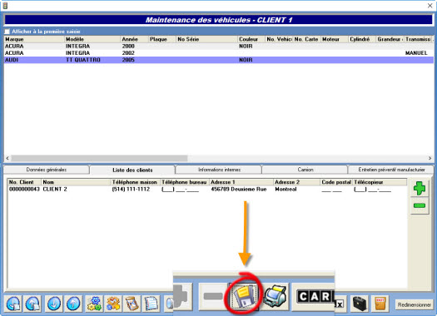Click the Nom column header in clients list

click(x=76, y=182)
